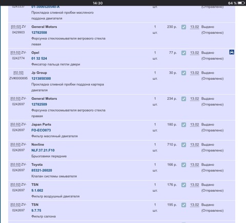246x223 pixels.
Task: Uncheck the checkbox for Novline NLF.37.21.F10 mudguards
Action: coord(183,145)
